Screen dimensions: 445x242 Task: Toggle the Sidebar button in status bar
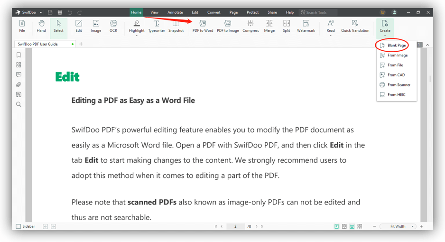[x=25, y=226]
